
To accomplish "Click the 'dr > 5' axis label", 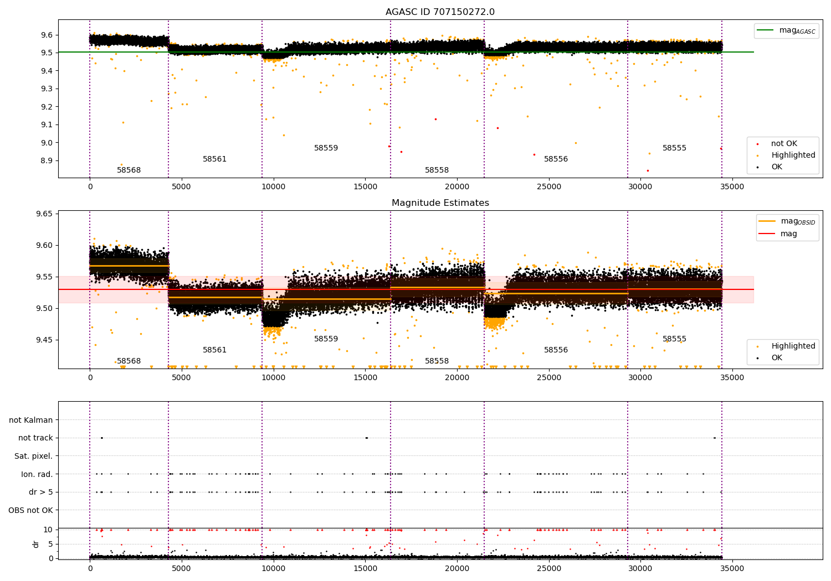I will tap(41, 492).
